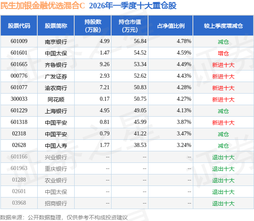
Task: Click the 较上季度增减仓 column header
Action: (x=223, y=25)
